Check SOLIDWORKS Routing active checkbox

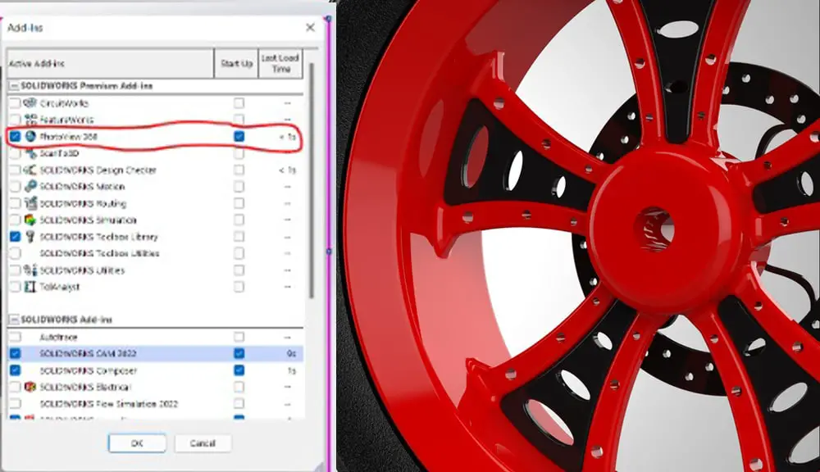pyautogui.click(x=15, y=203)
